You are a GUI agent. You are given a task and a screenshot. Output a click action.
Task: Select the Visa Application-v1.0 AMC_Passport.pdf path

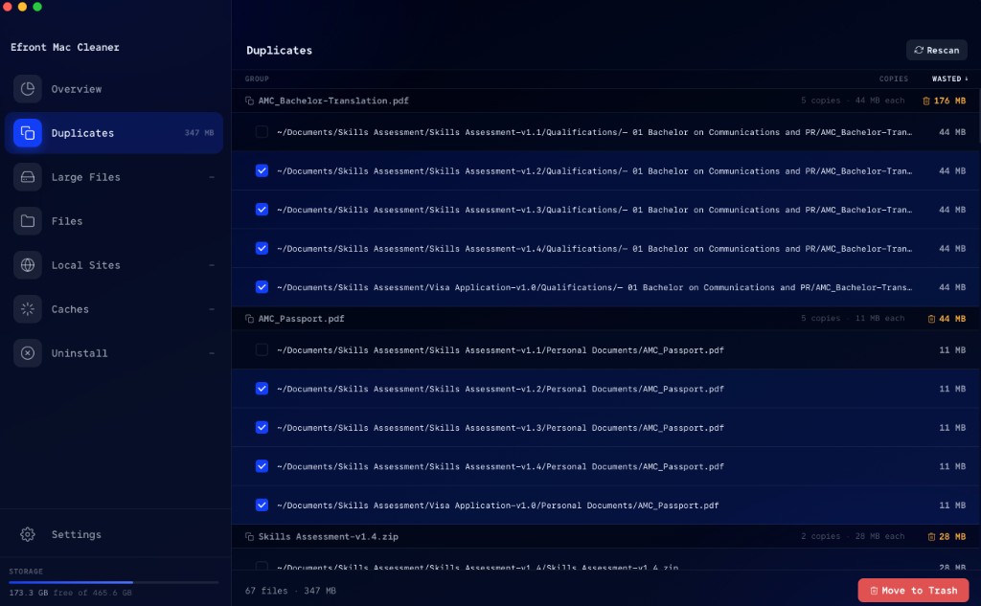coord(498,505)
